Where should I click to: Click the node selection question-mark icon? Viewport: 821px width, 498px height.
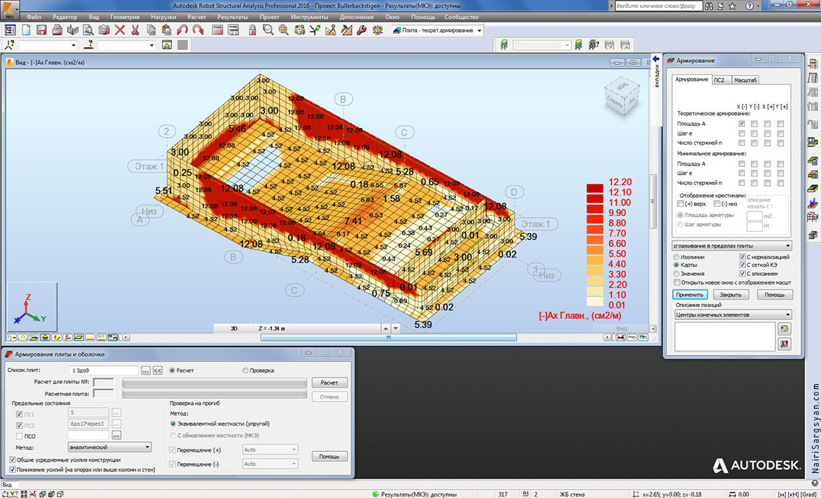9,45
